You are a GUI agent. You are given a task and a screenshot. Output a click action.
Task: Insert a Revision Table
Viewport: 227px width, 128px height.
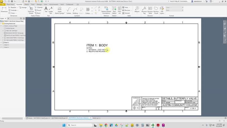pyautogui.click(x=150, y=10)
